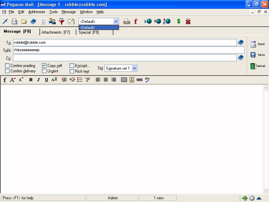Image resolution: width=269 pixels, height=202 pixels.
Task: Enable Confirm reading checkbox
Action: [7, 65]
